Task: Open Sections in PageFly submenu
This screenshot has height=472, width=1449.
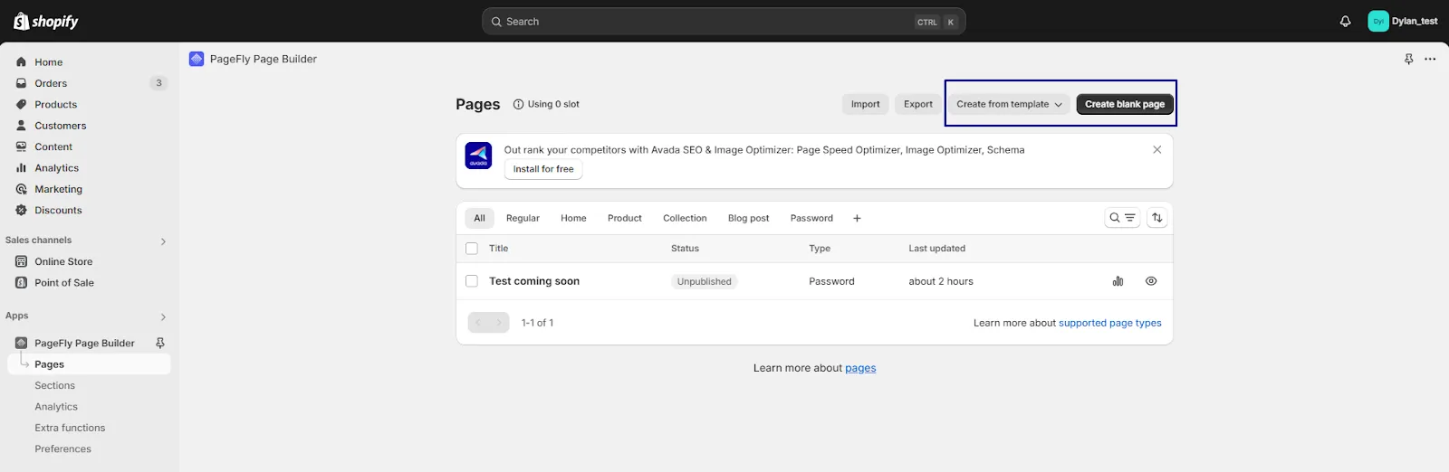Action: click(55, 385)
